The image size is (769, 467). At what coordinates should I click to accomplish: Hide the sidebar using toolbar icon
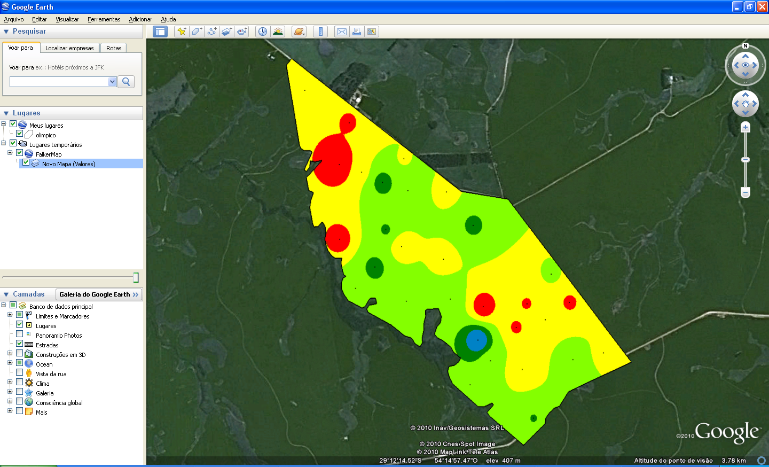[x=160, y=32]
